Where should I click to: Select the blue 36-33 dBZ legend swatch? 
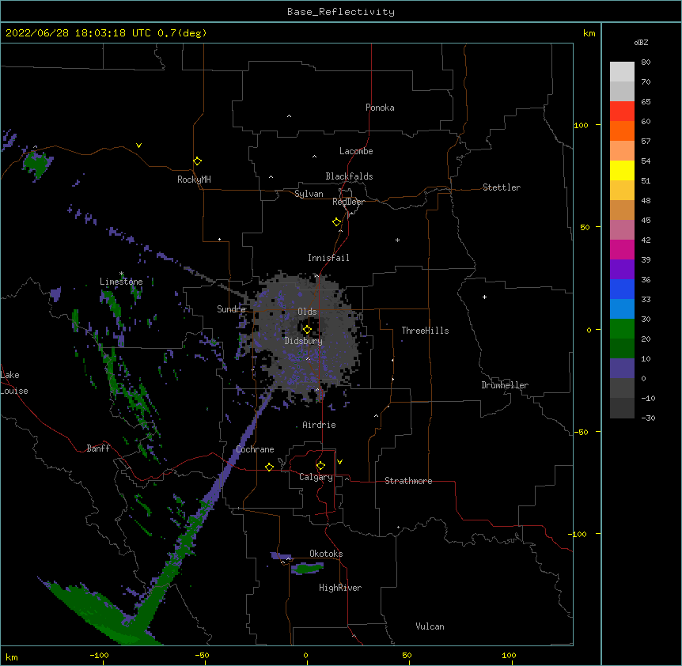[622, 289]
